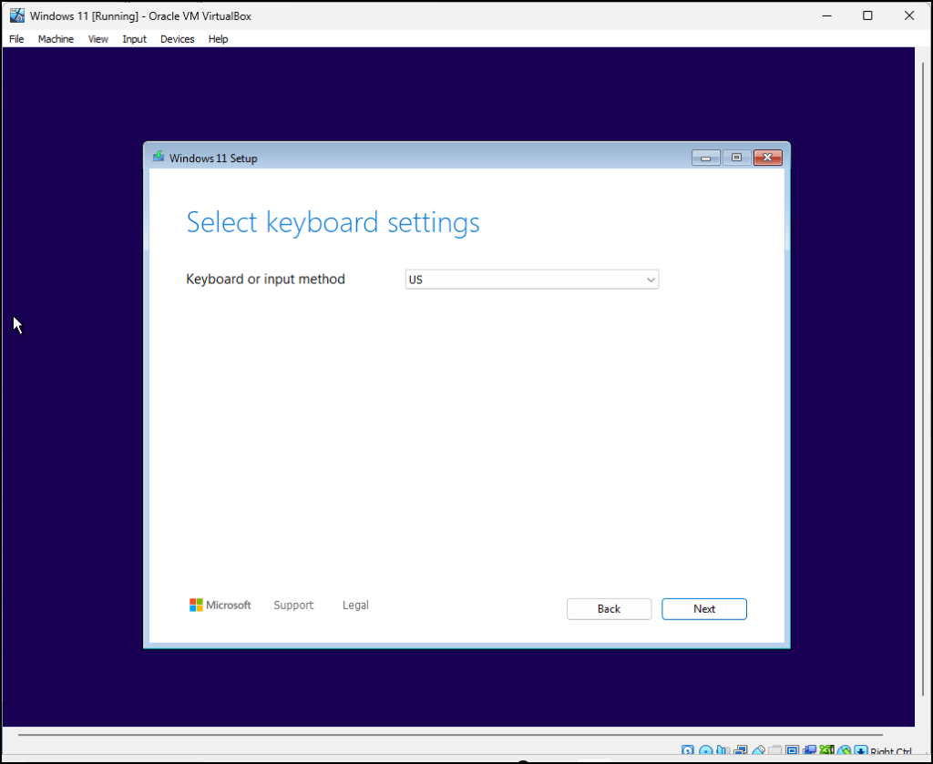Click the Keyboard or input method label
This screenshot has height=764, width=933.
click(265, 279)
